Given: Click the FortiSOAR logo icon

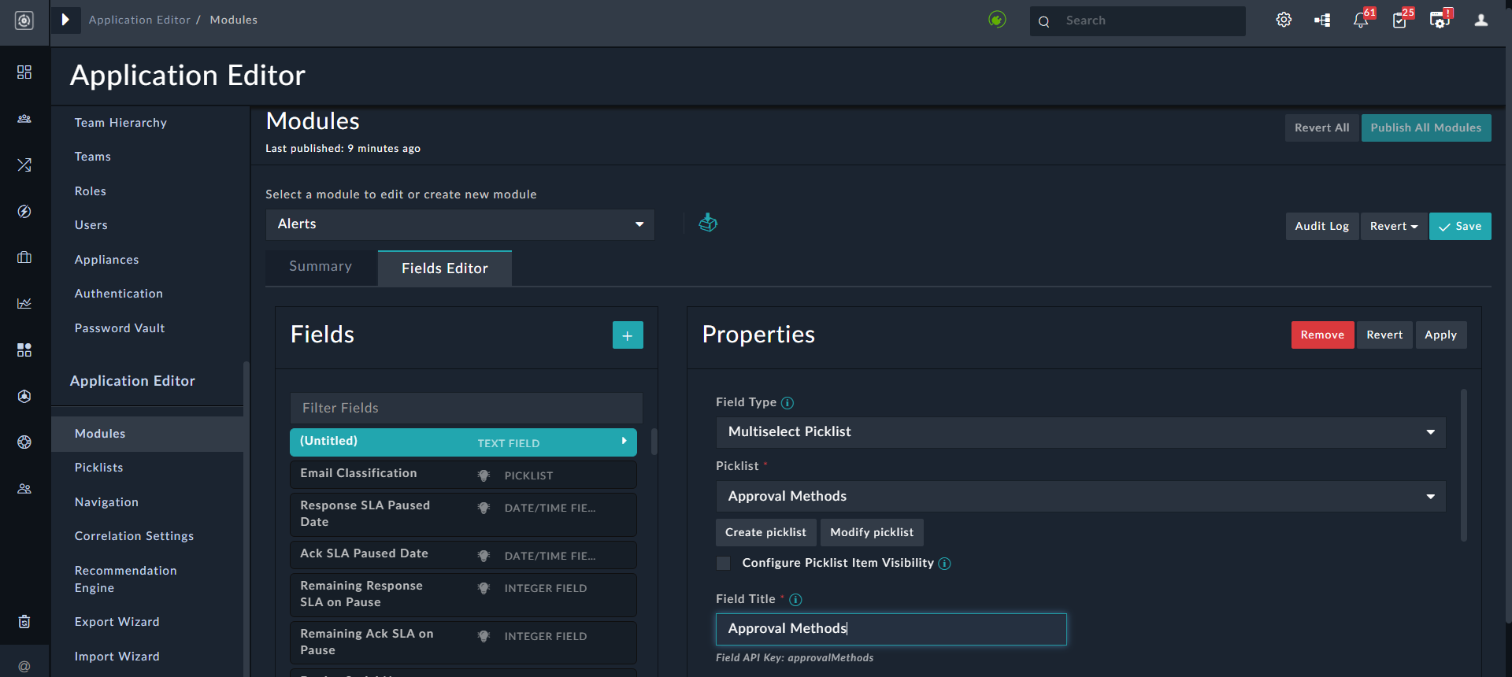Looking at the screenshot, I should 24,20.
